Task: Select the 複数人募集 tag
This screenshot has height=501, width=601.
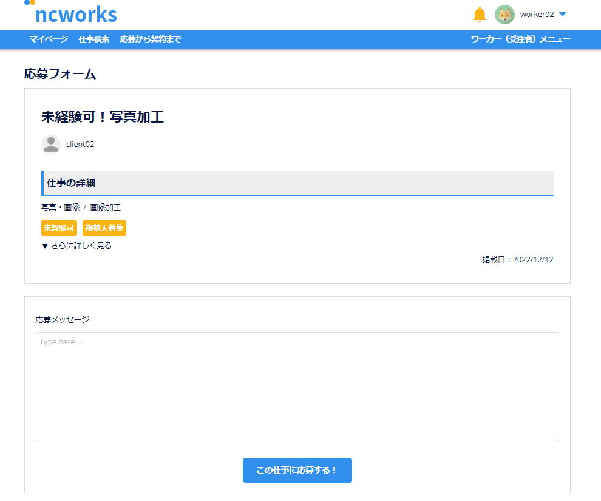Action: click(x=104, y=228)
